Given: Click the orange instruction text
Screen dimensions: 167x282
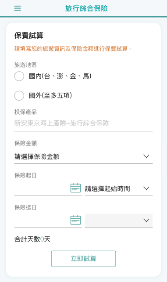Looking at the screenshot, I should click(x=73, y=49).
